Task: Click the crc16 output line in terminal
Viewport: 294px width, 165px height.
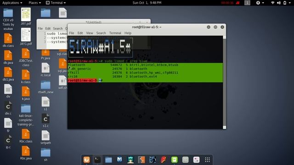Action: [145, 77]
